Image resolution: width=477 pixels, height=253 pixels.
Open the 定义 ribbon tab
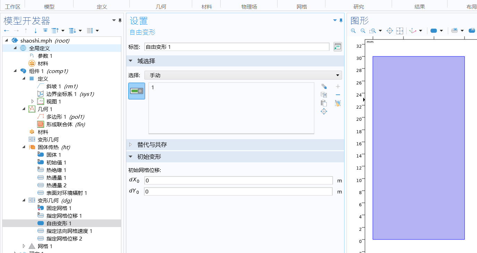click(x=102, y=7)
